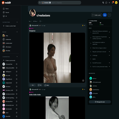Open the All Time range dropdown
The height and width of the screenshot is (119, 119).
click(x=36, y=21)
